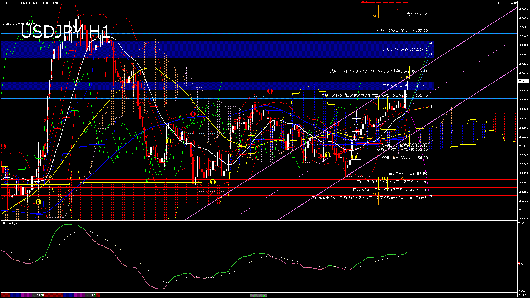The image size is (530, 298).
Task: Click the H1 macd (12) indicator label
Action: 10,223
